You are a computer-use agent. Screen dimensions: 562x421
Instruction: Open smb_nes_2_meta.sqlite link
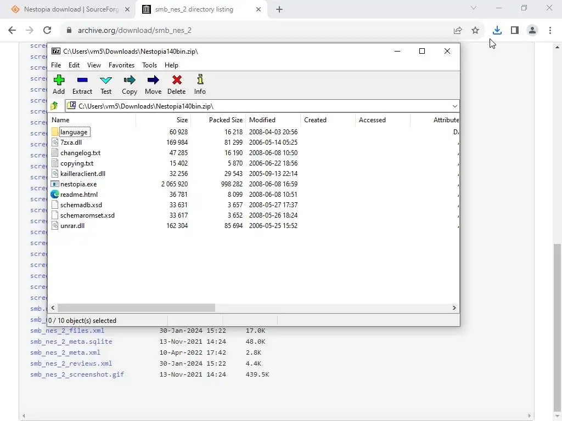[x=71, y=342]
